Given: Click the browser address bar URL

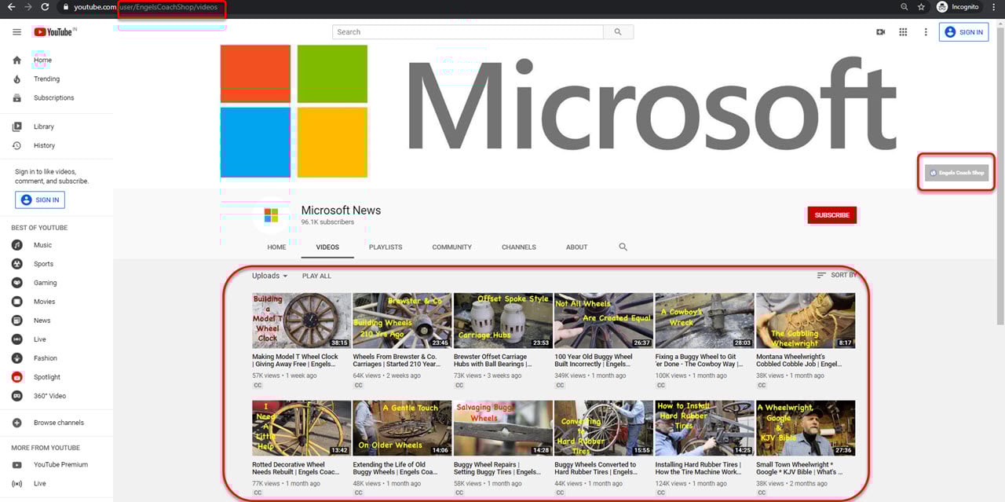Looking at the screenshot, I should coord(145,7).
